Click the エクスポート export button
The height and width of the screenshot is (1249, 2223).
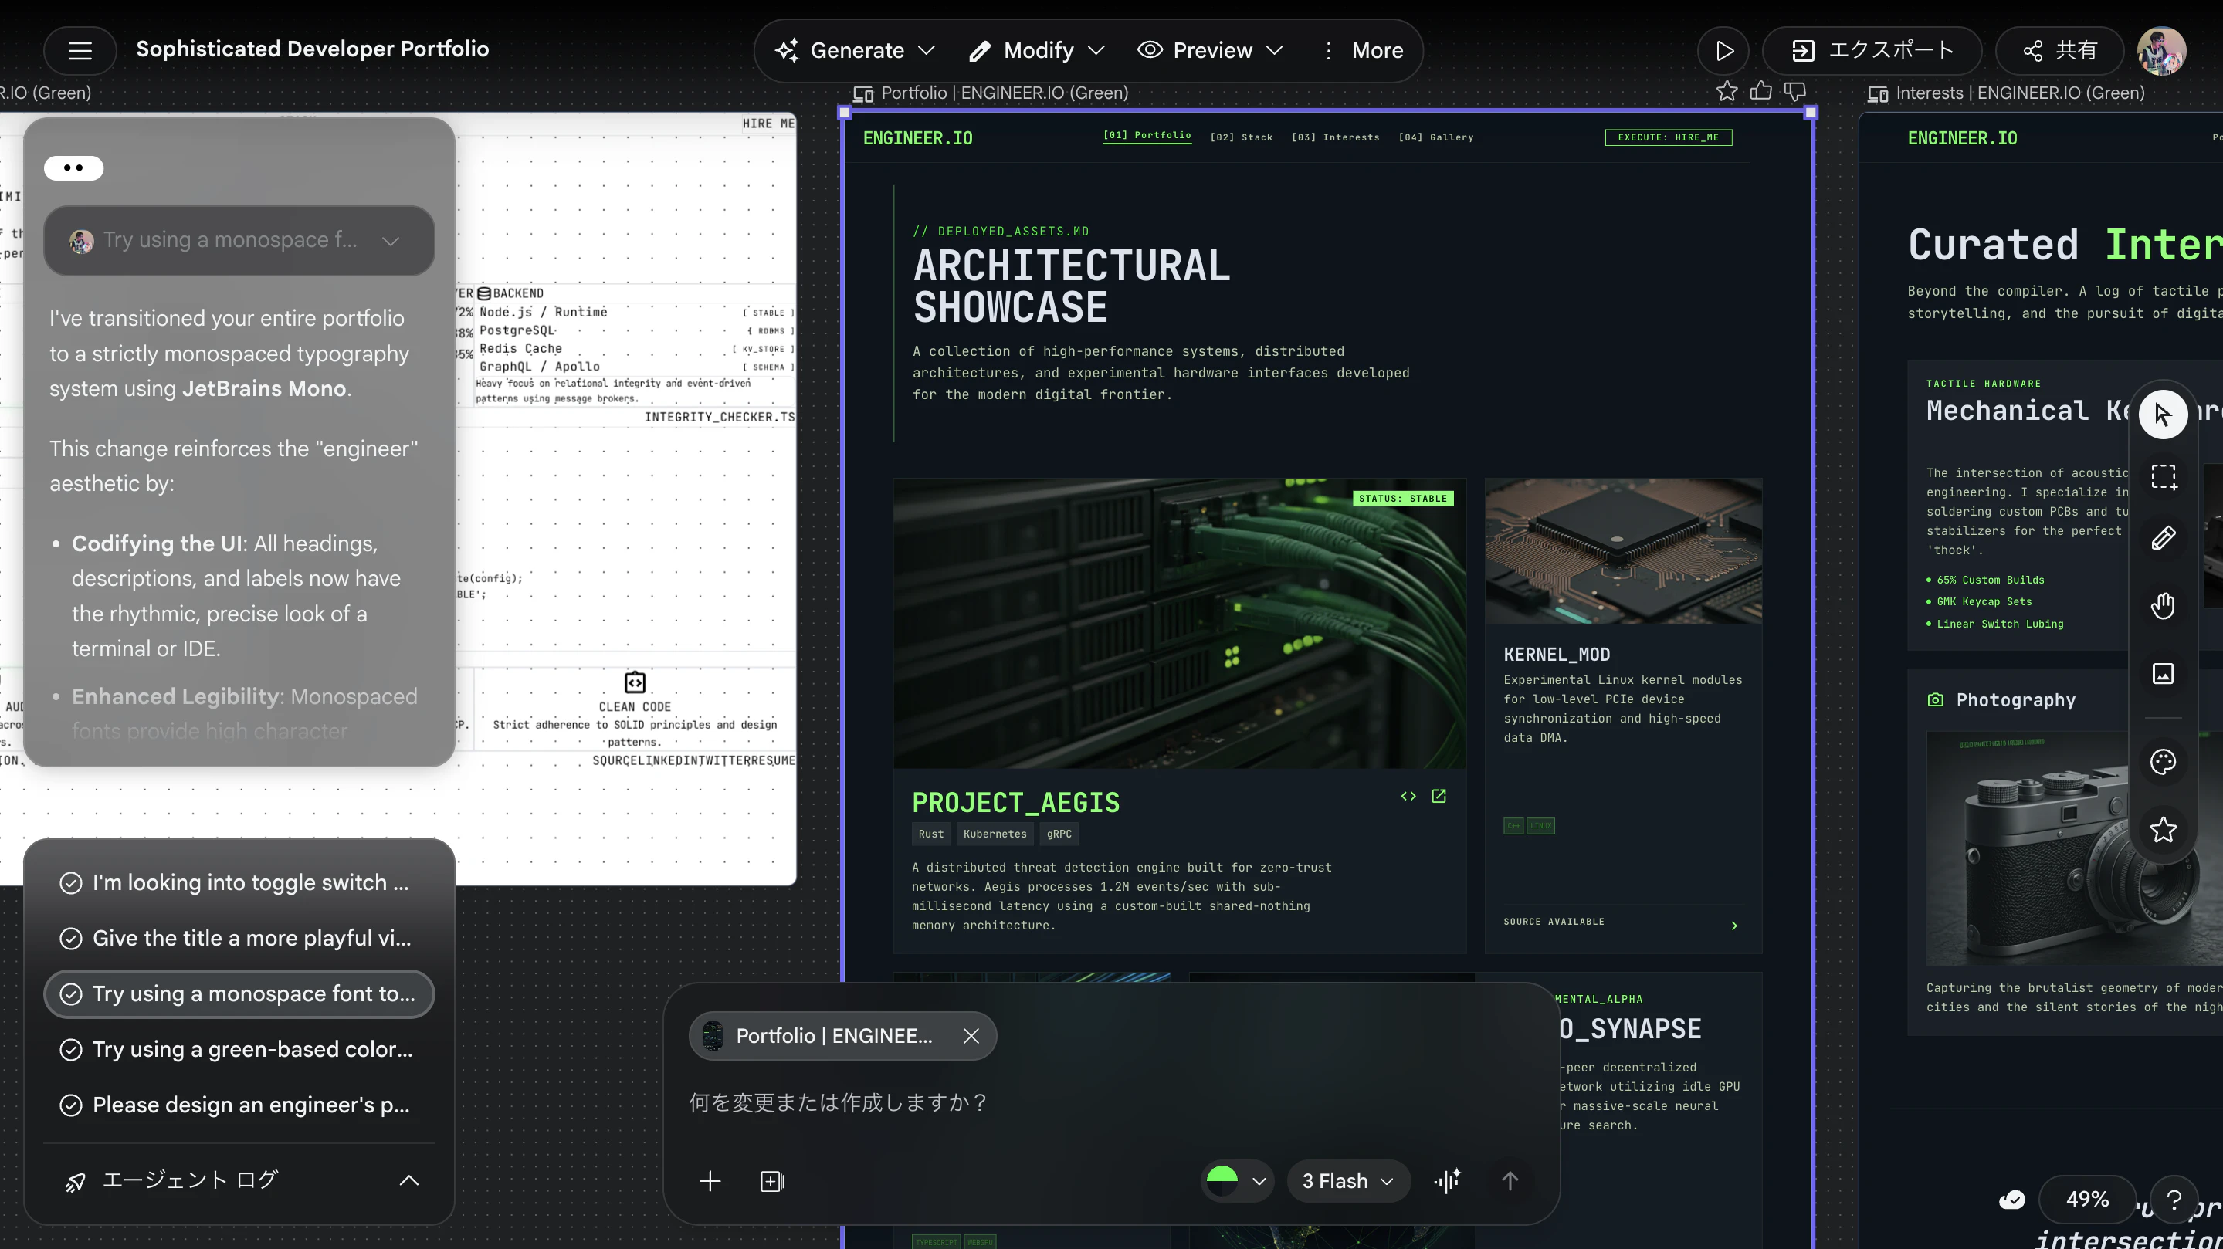pos(1872,51)
